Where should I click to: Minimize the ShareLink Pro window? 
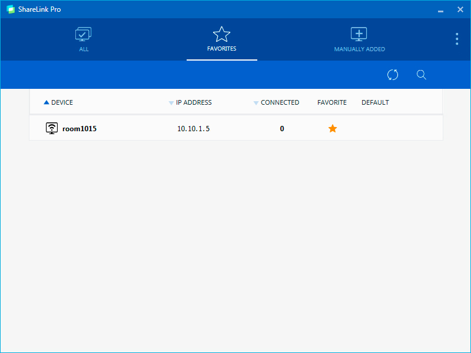[x=440, y=10]
